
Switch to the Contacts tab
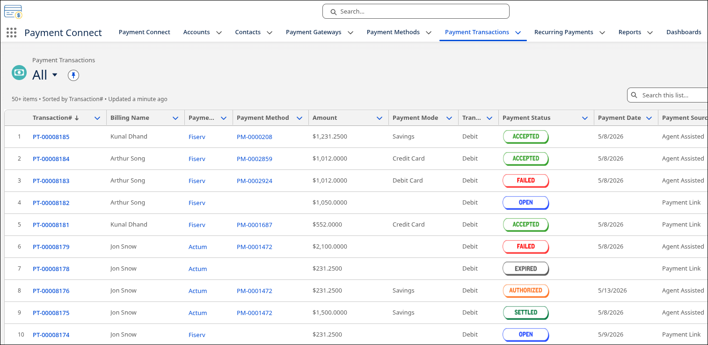[248, 32]
